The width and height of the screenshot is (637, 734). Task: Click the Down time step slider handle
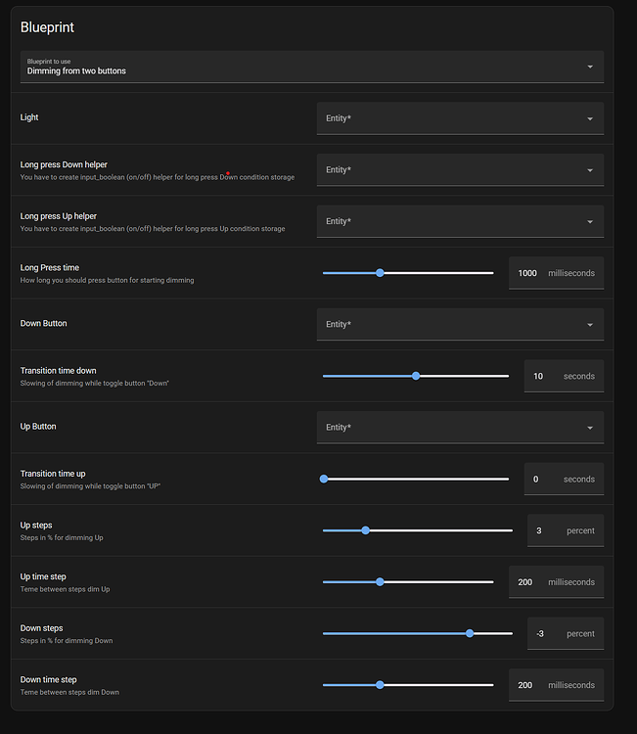click(380, 685)
